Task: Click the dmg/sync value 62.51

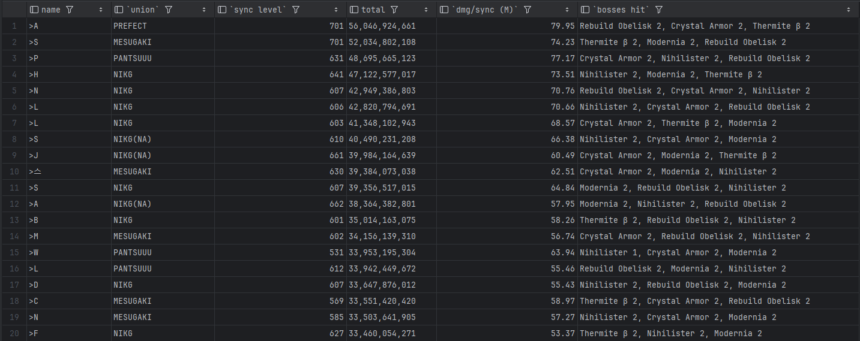Action: click(x=563, y=172)
